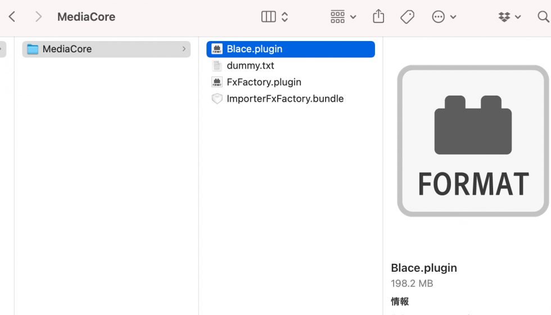551x315 pixels.
Task: Click the 198.2 MB size text
Action: pos(412,283)
